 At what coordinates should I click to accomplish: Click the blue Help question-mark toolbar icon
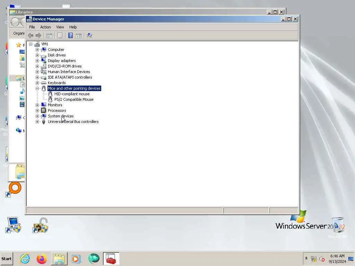pos(70,35)
